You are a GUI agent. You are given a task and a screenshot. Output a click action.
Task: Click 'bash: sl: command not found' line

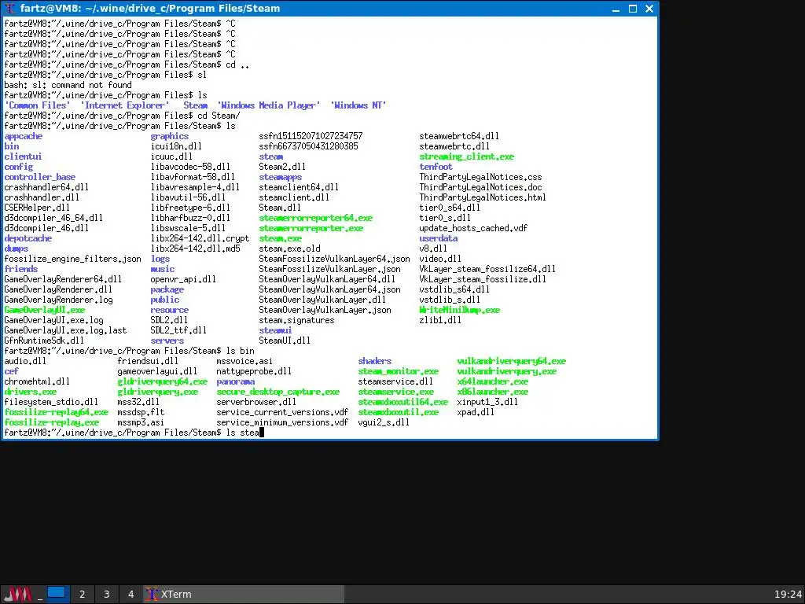point(68,85)
